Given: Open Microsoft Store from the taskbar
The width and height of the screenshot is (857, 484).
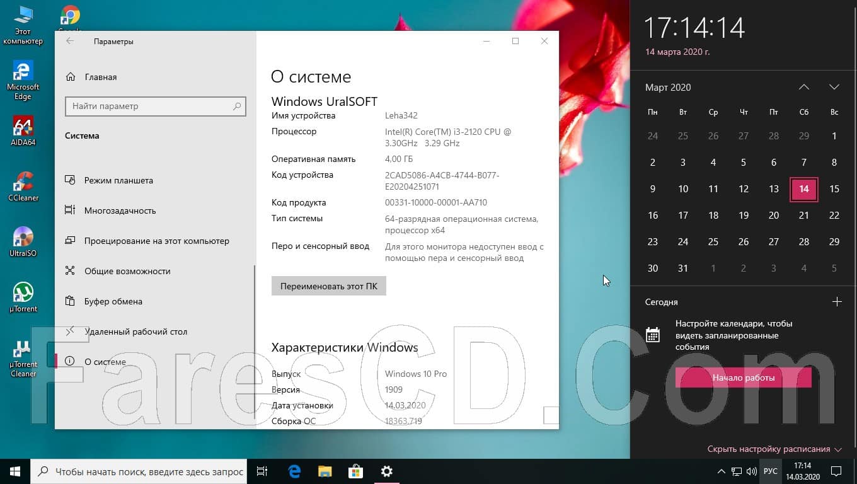Looking at the screenshot, I should (355, 471).
